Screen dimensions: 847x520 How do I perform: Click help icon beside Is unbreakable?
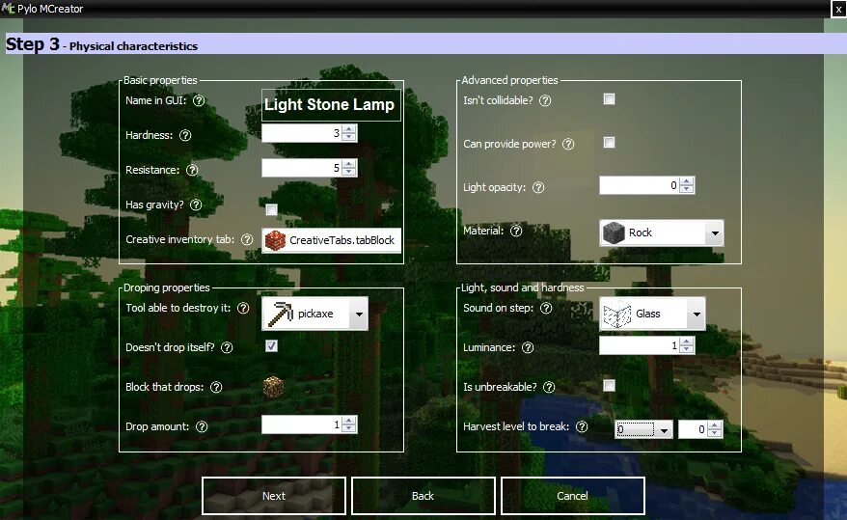(549, 387)
